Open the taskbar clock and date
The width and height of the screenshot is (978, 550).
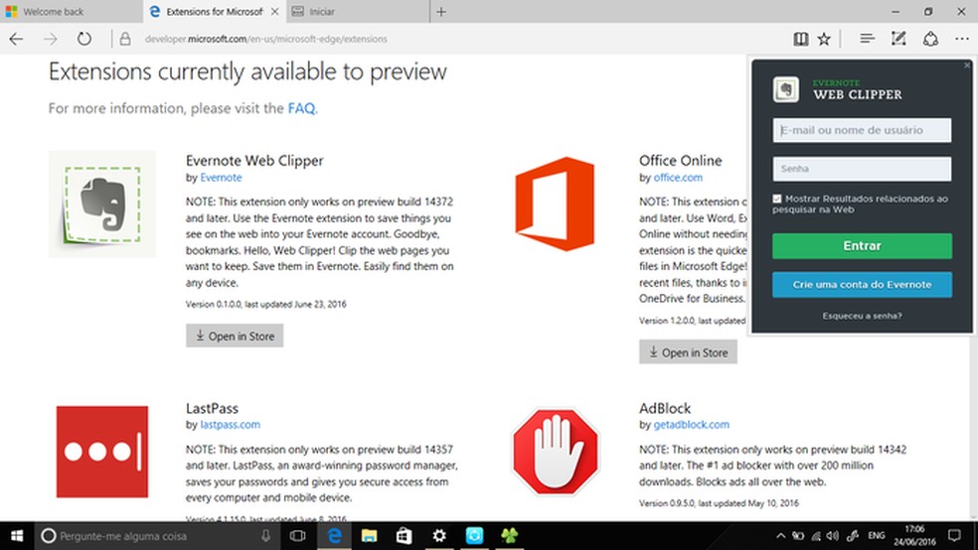(914, 536)
